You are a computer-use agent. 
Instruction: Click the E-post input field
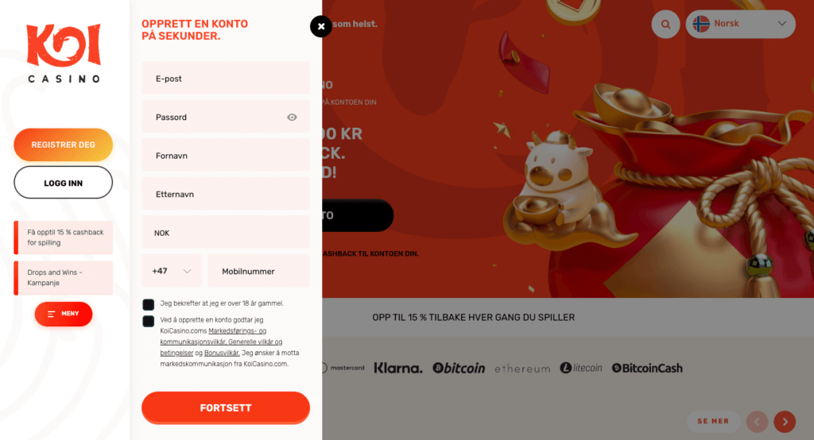(x=226, y=79)
